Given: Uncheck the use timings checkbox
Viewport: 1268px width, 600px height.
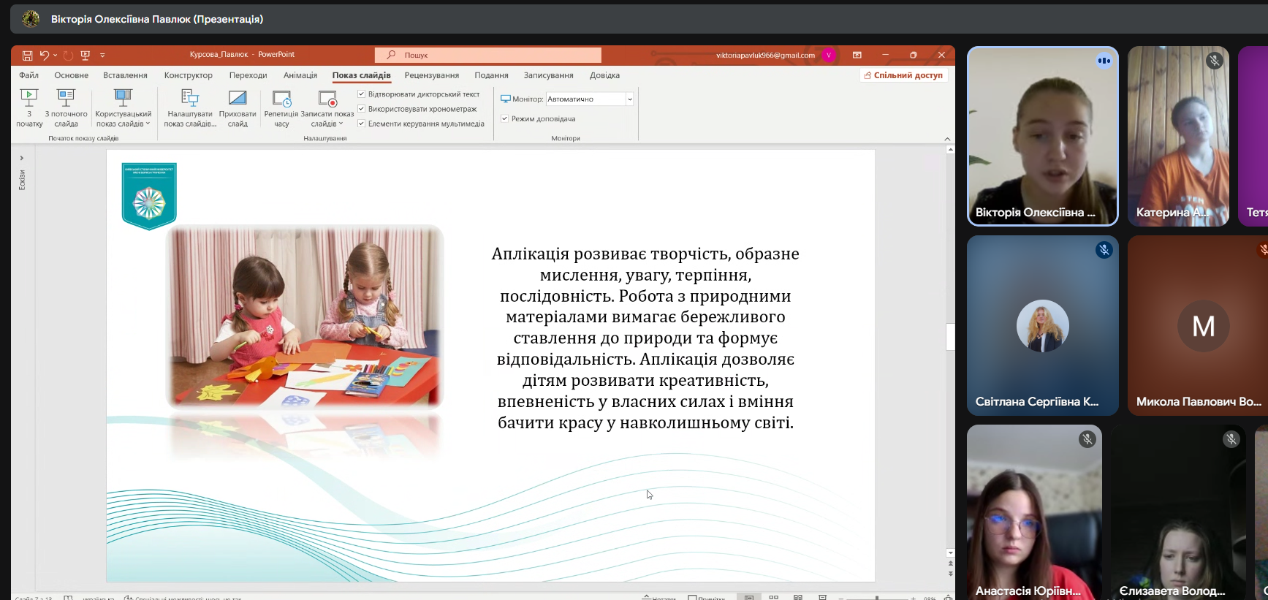Looking at the screenshot, I should (361, 109).
